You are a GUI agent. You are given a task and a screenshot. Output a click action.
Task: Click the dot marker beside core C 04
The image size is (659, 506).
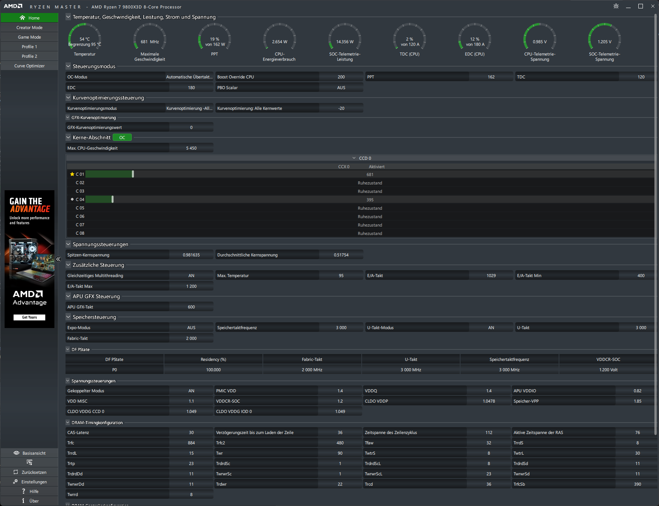[x=72, y=199]
